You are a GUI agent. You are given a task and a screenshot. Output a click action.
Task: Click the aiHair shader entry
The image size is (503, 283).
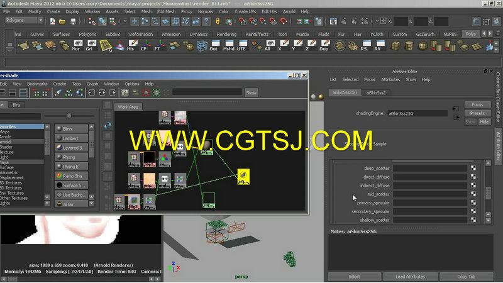71,204
